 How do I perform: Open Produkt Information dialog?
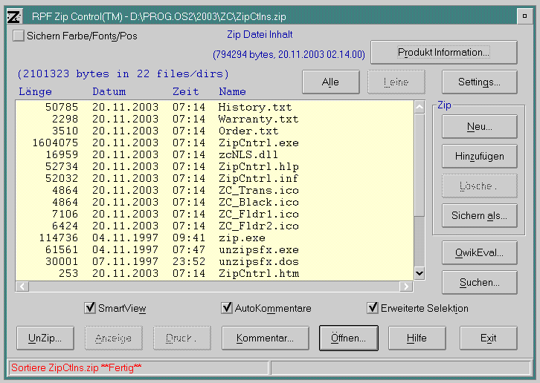click(x=443, y=52)
